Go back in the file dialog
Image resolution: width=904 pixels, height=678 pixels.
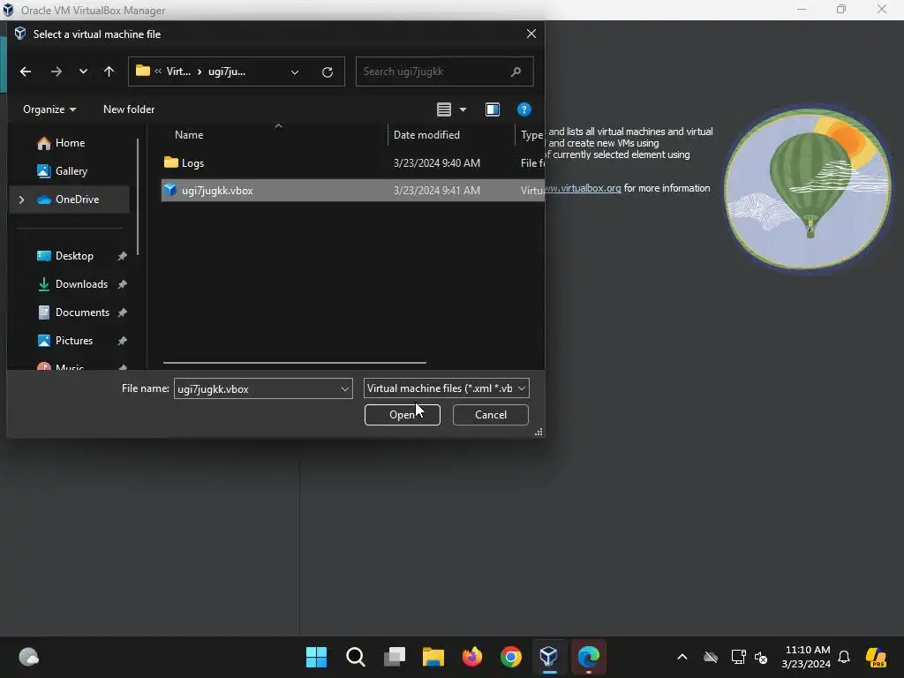(x=26, y=72)
